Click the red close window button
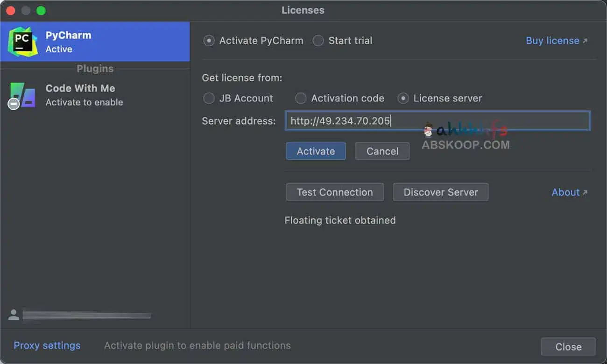607x364 pixels. [11, 10]
